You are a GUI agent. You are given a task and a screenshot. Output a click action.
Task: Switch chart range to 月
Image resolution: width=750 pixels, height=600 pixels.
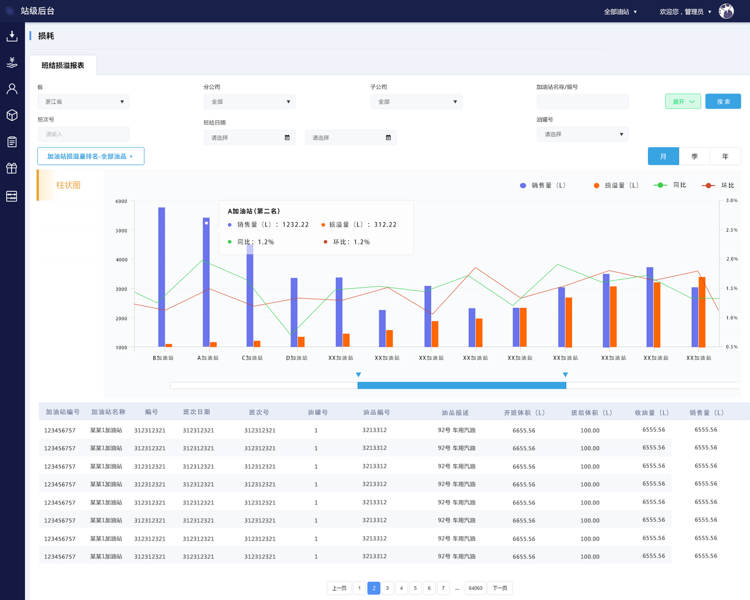point(663,157)
